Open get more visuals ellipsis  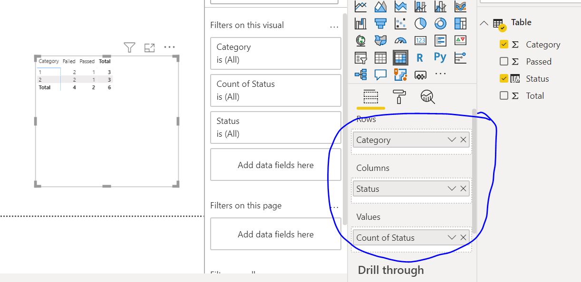pyautogui.click(x=440, y=74)
